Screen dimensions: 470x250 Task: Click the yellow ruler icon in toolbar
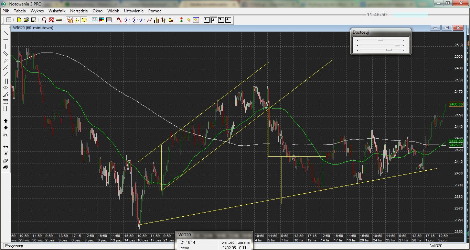click(59, 20)
